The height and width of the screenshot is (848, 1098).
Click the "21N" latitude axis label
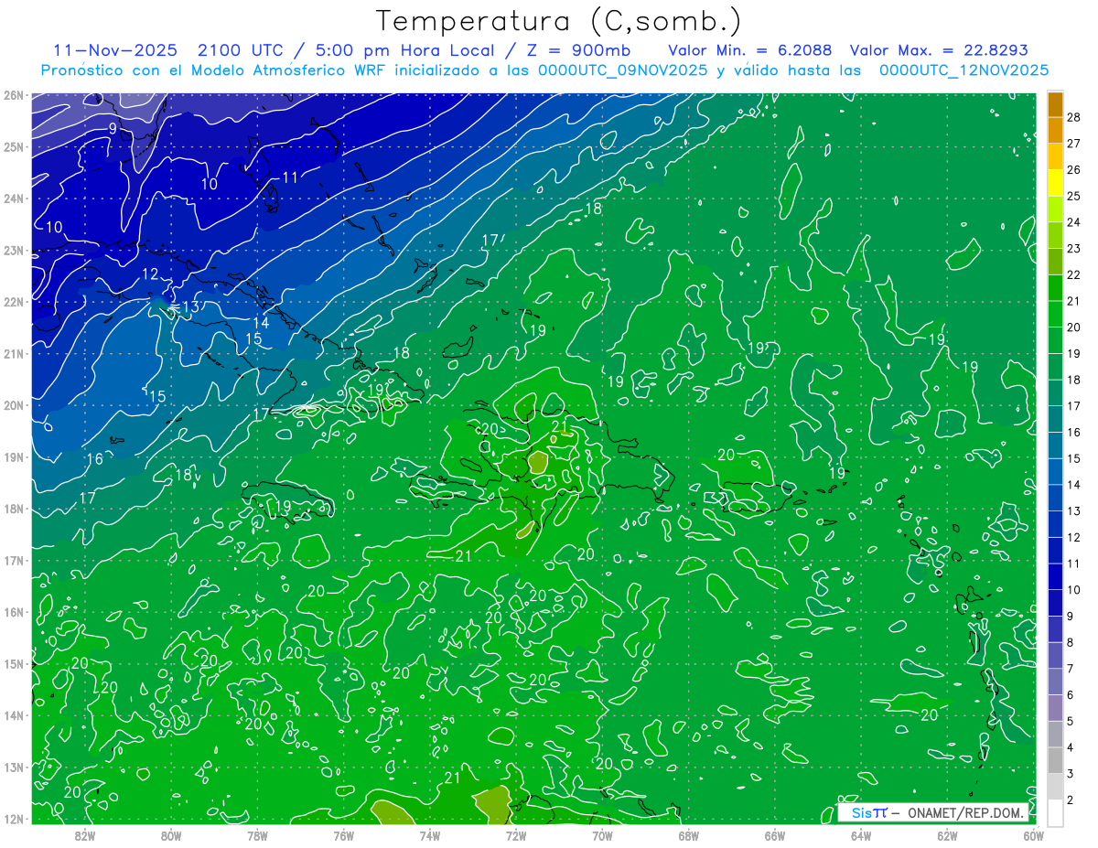[13, 353]
